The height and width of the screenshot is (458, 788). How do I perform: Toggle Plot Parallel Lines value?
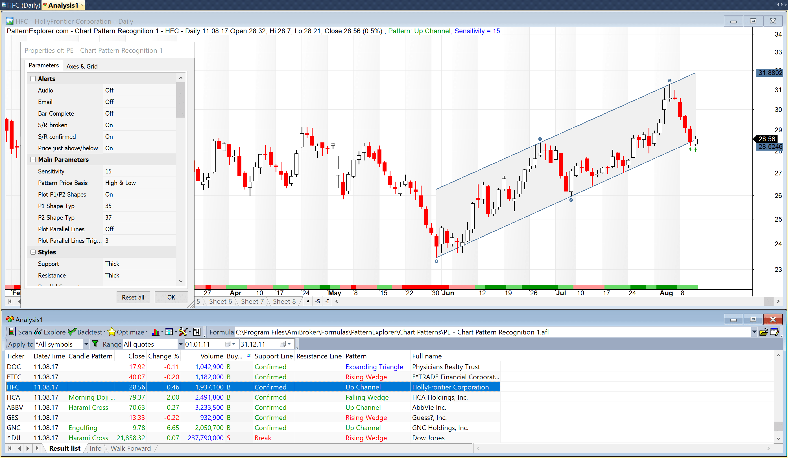coord(139,229)
